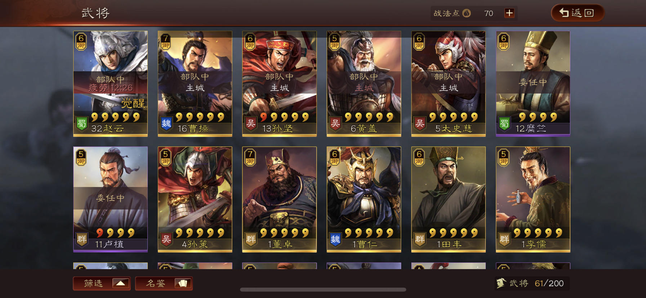This screenshot has height=298, width=646.
Task: Tap the 返回 back button
Action: pyautogui.click(x=577, y=13)
